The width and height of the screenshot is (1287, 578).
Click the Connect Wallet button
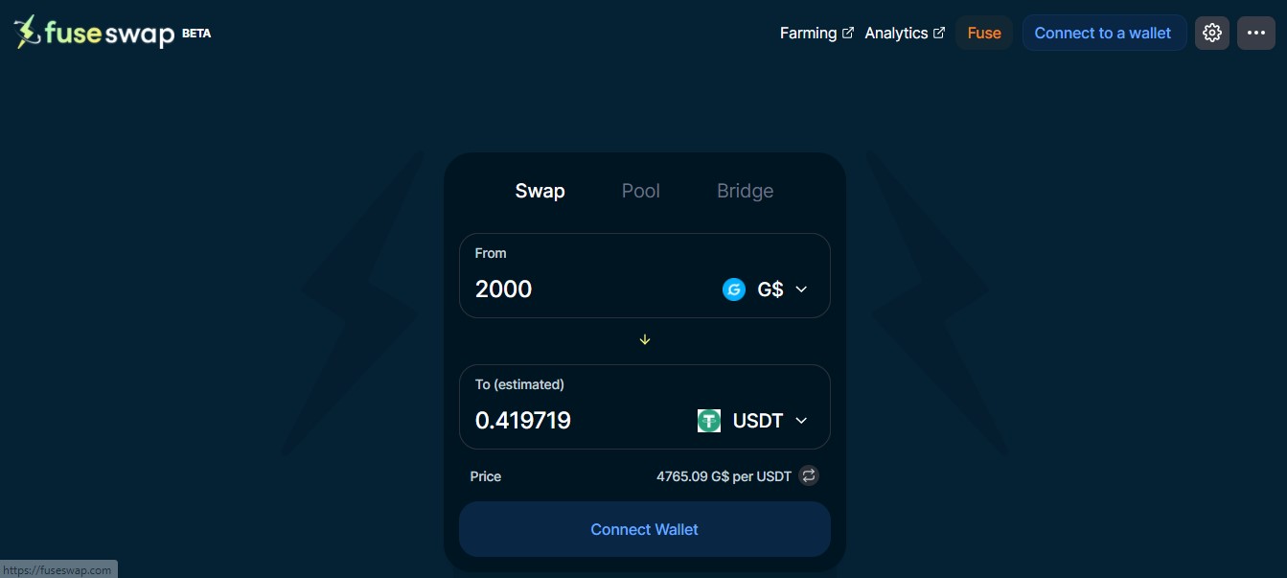pos(645,529)
